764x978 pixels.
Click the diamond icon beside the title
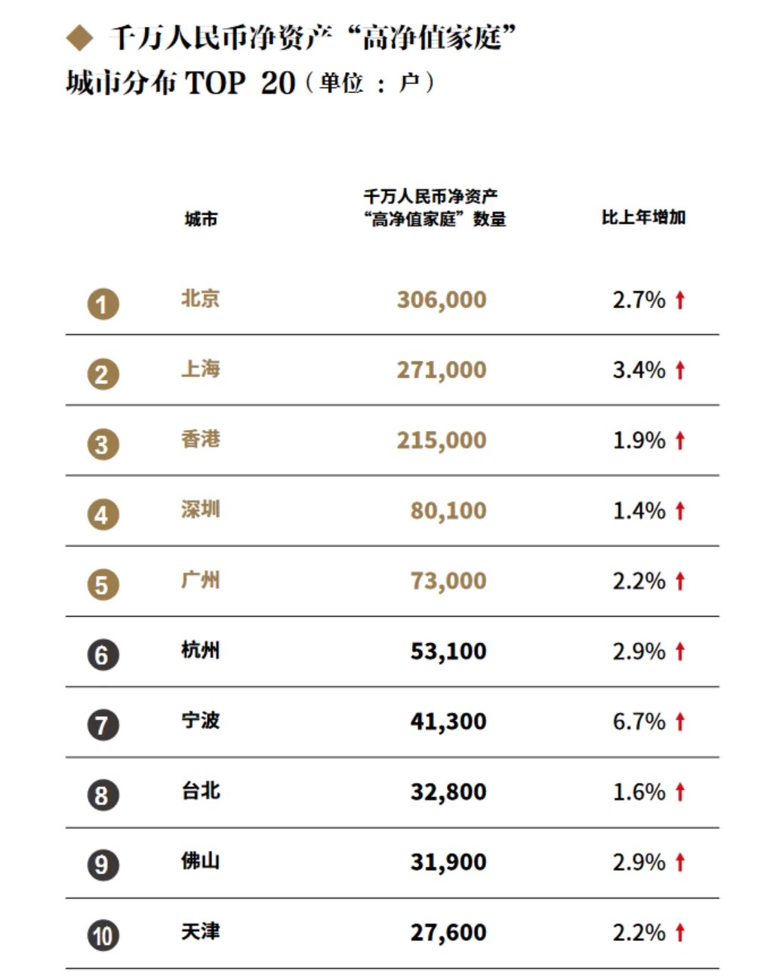coord(79,38)
